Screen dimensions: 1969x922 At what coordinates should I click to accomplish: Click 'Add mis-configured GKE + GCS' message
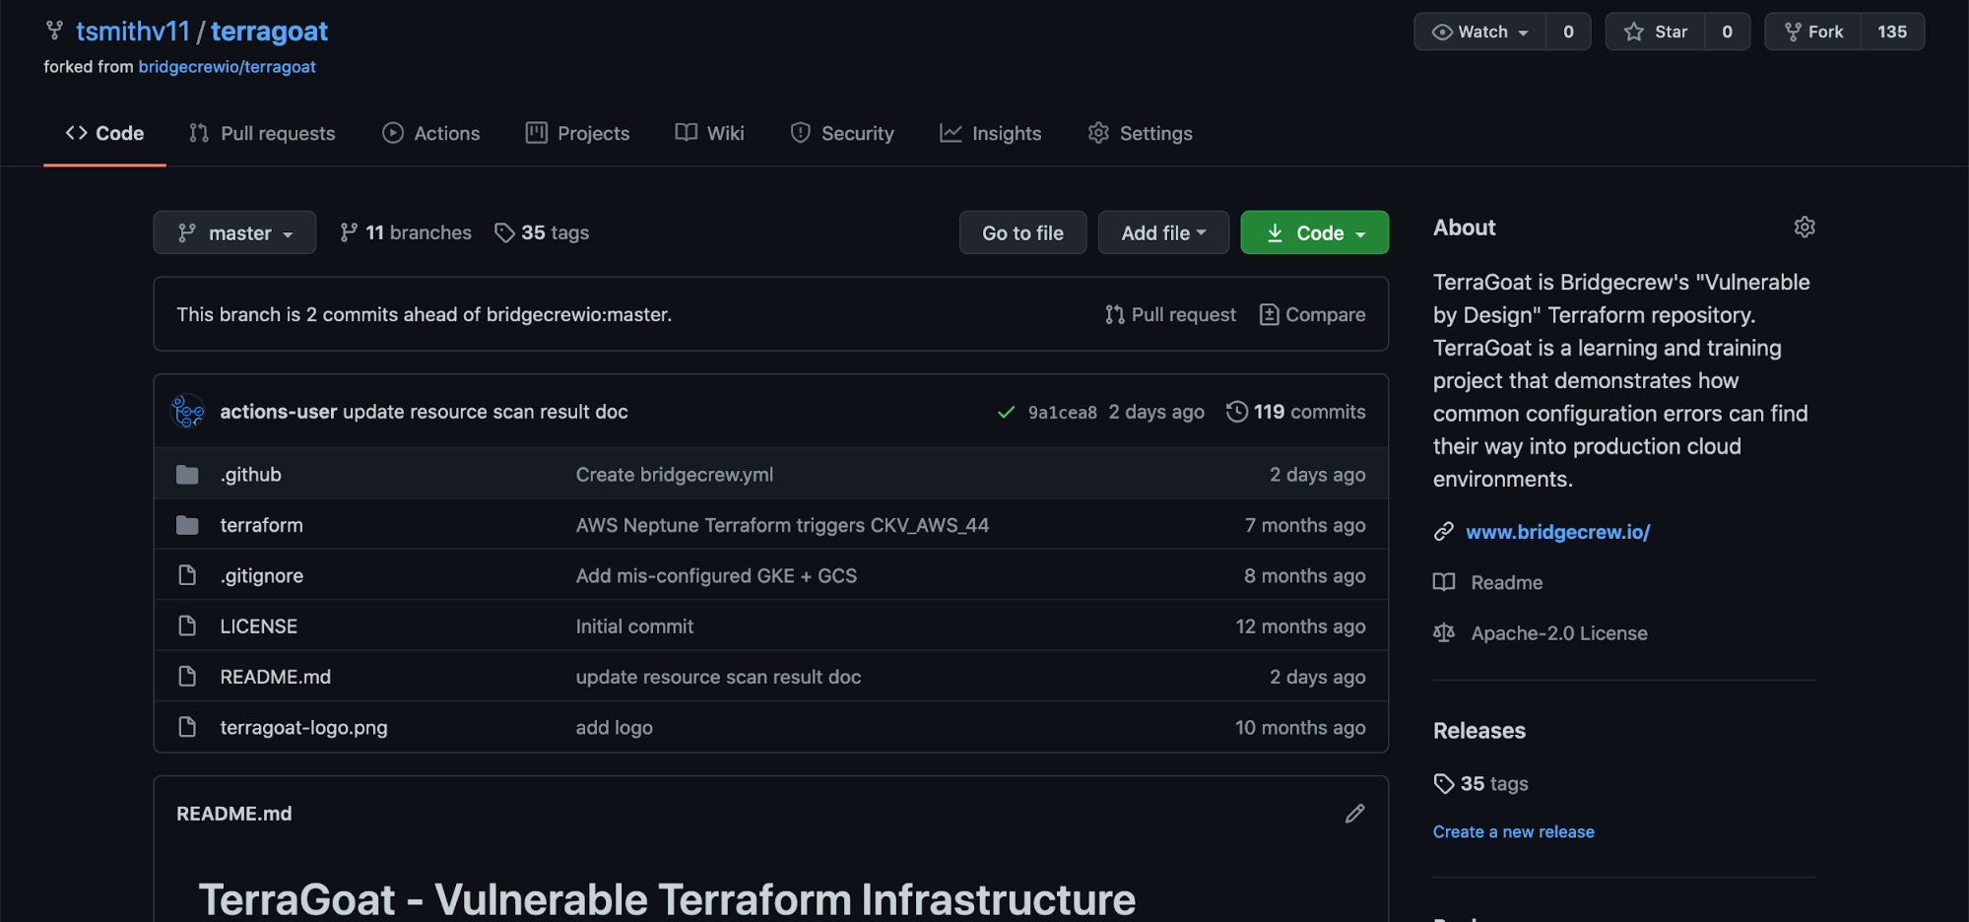(716, 575)
